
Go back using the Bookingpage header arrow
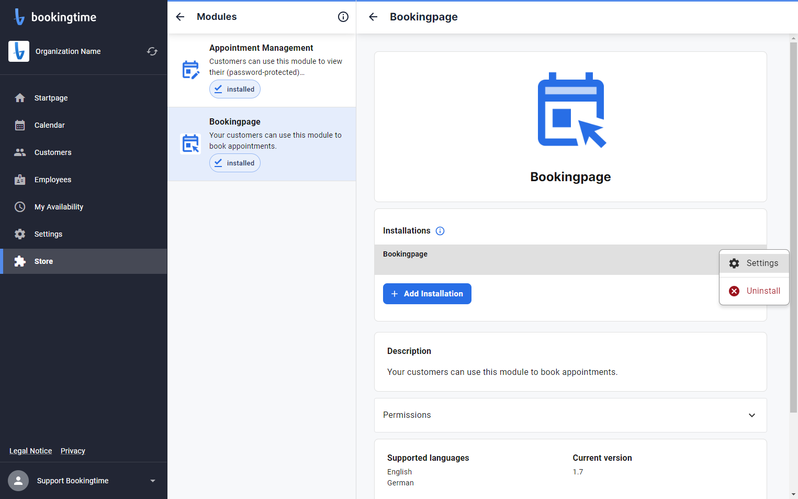pyautogui.click(x=373, y=17)
